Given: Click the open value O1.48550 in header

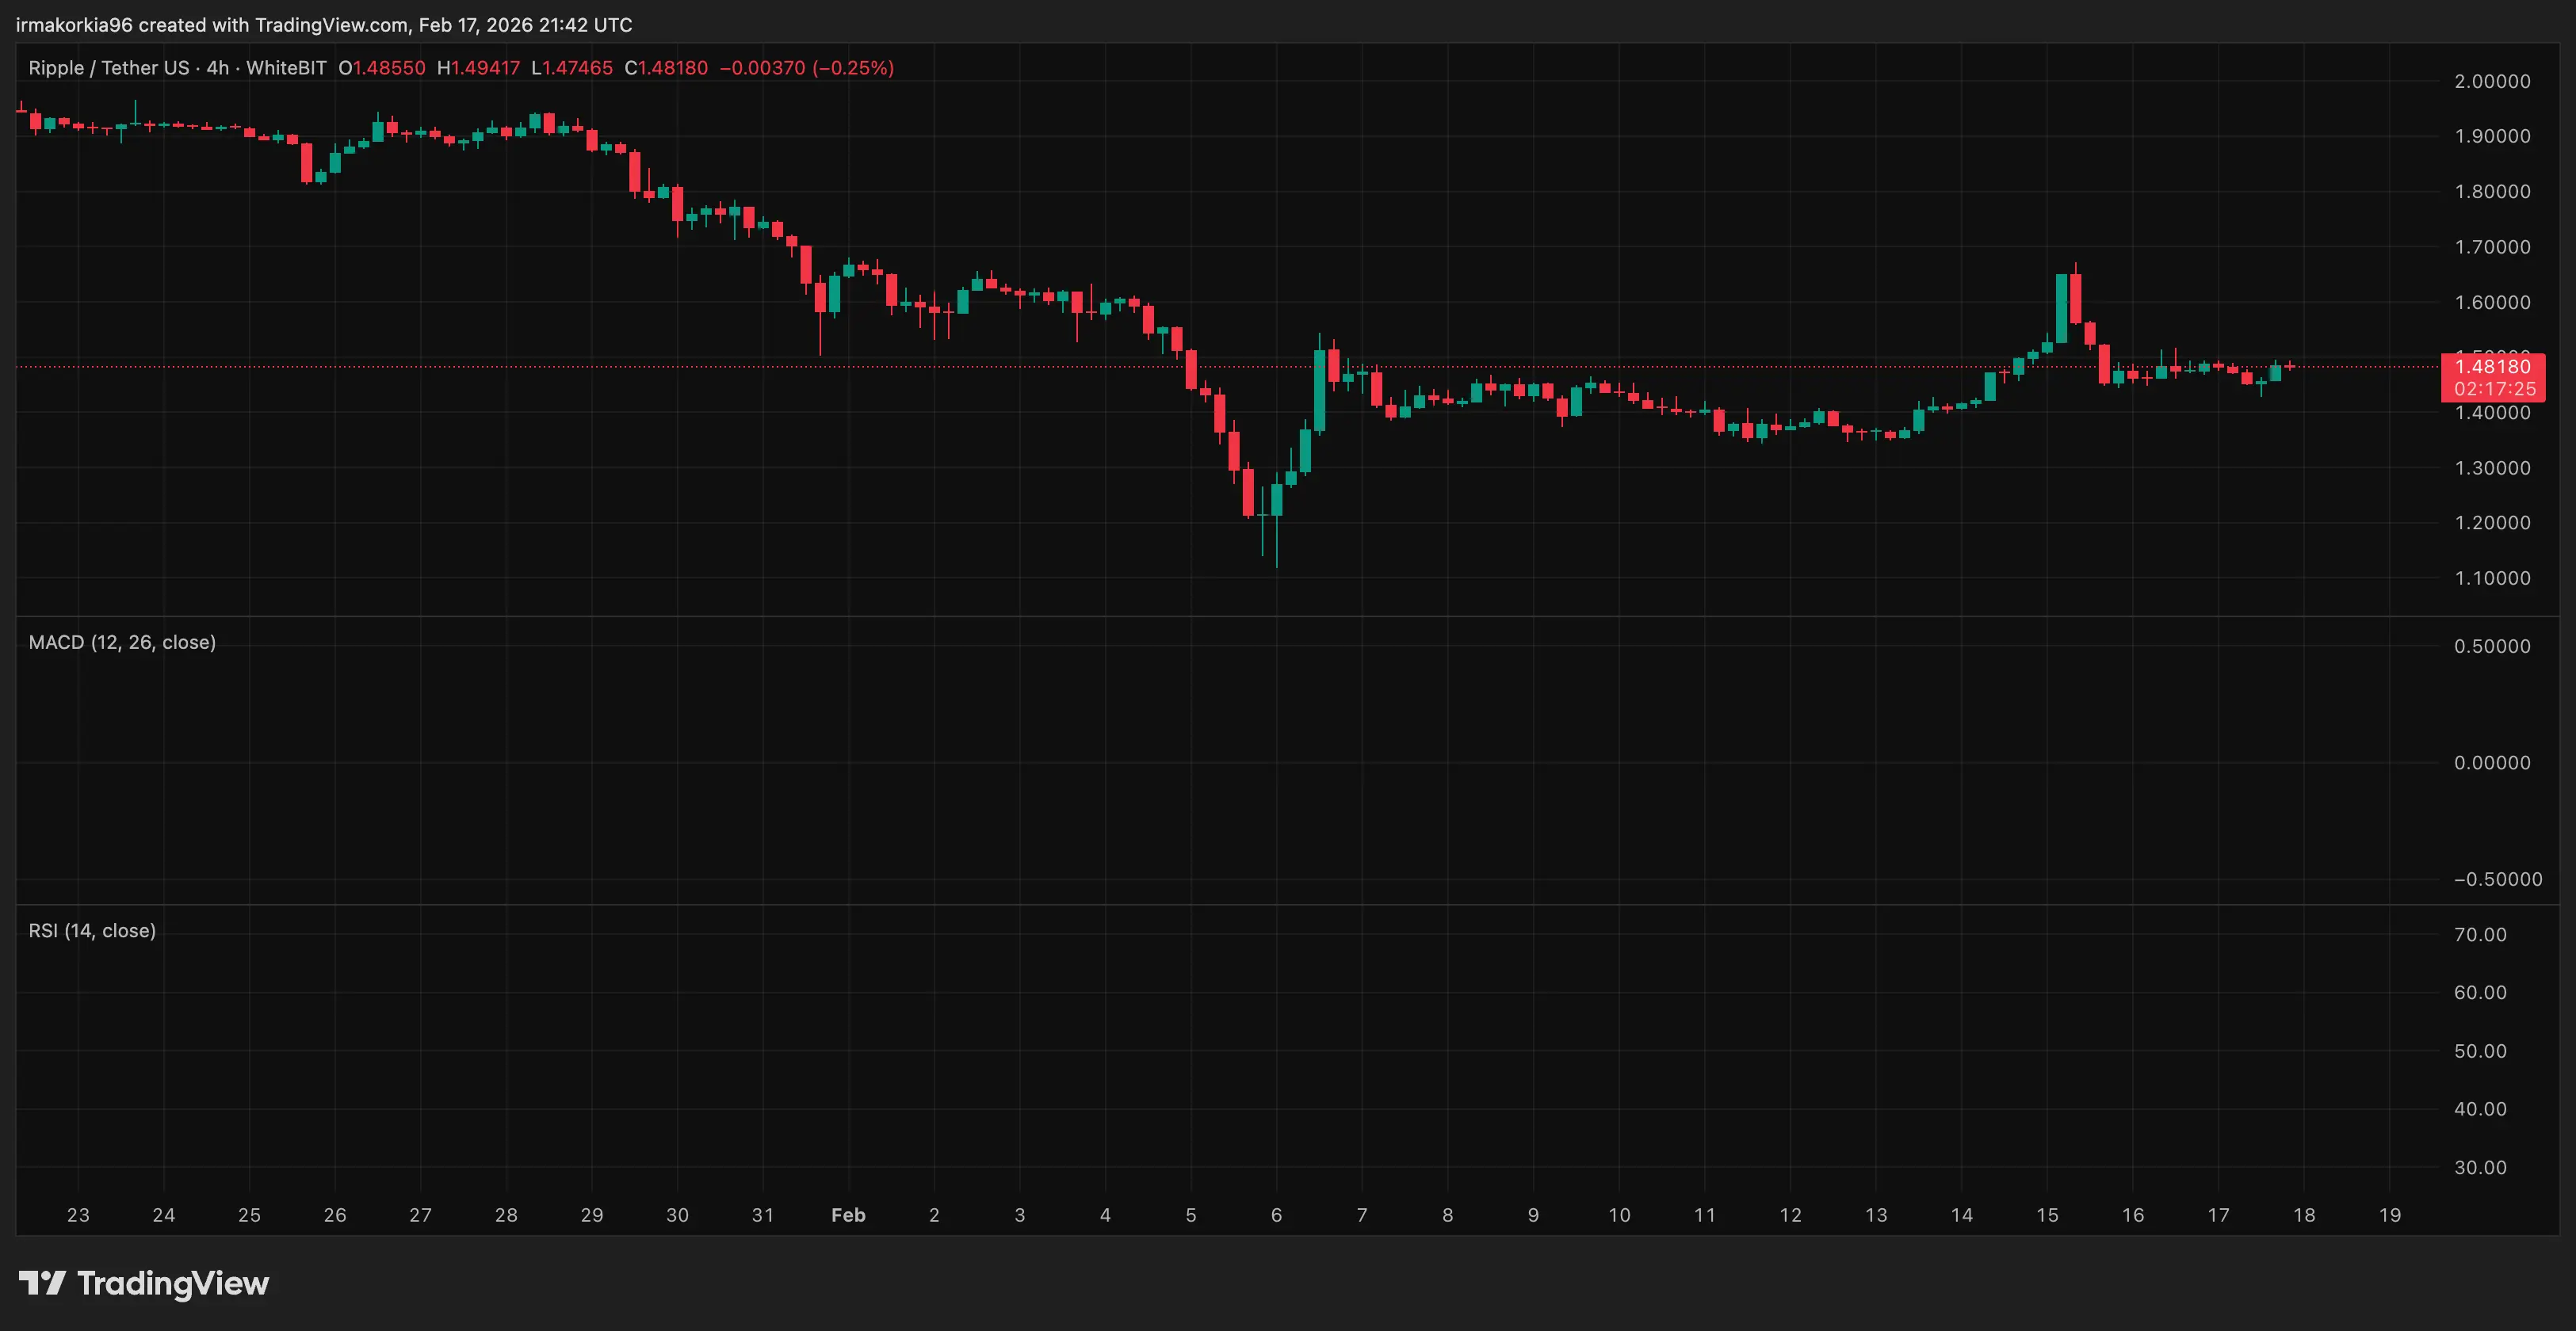Looking at the screenshot, I should 381,68.
